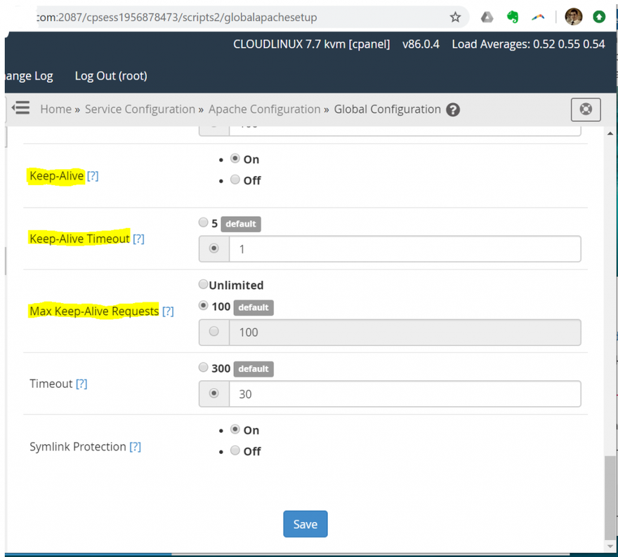Click the bookmark star icon
The image size is (618, 557).
455,17
